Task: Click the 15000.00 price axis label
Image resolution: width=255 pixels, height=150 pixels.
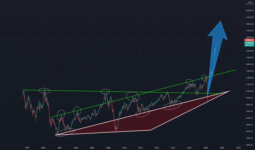Action: pyautogui.click(x=250, y=58)
